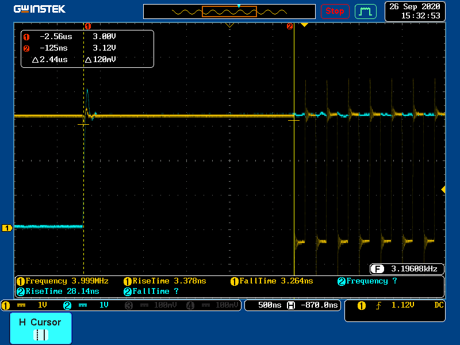This screenshot has width=460, height=345.
Task: Select the channel 1 RiseTime 3.378ns measurement
Action: [165, 281]
